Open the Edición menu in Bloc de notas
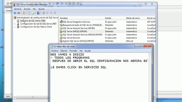The height and width of the screenshot is (102, 182). coord(64,51)
